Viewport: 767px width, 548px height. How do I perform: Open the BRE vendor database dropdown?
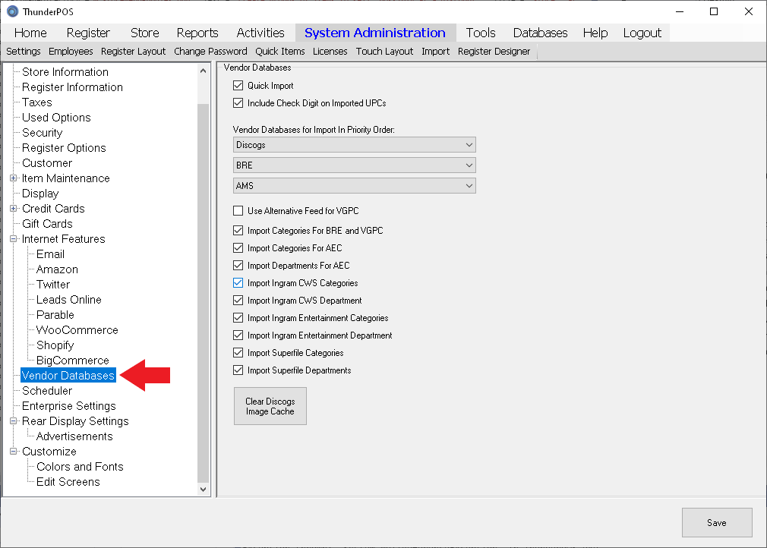[x=354, y=165]
